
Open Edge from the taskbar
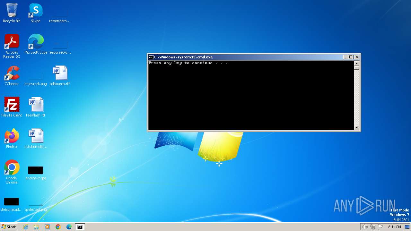pos(69,227)
